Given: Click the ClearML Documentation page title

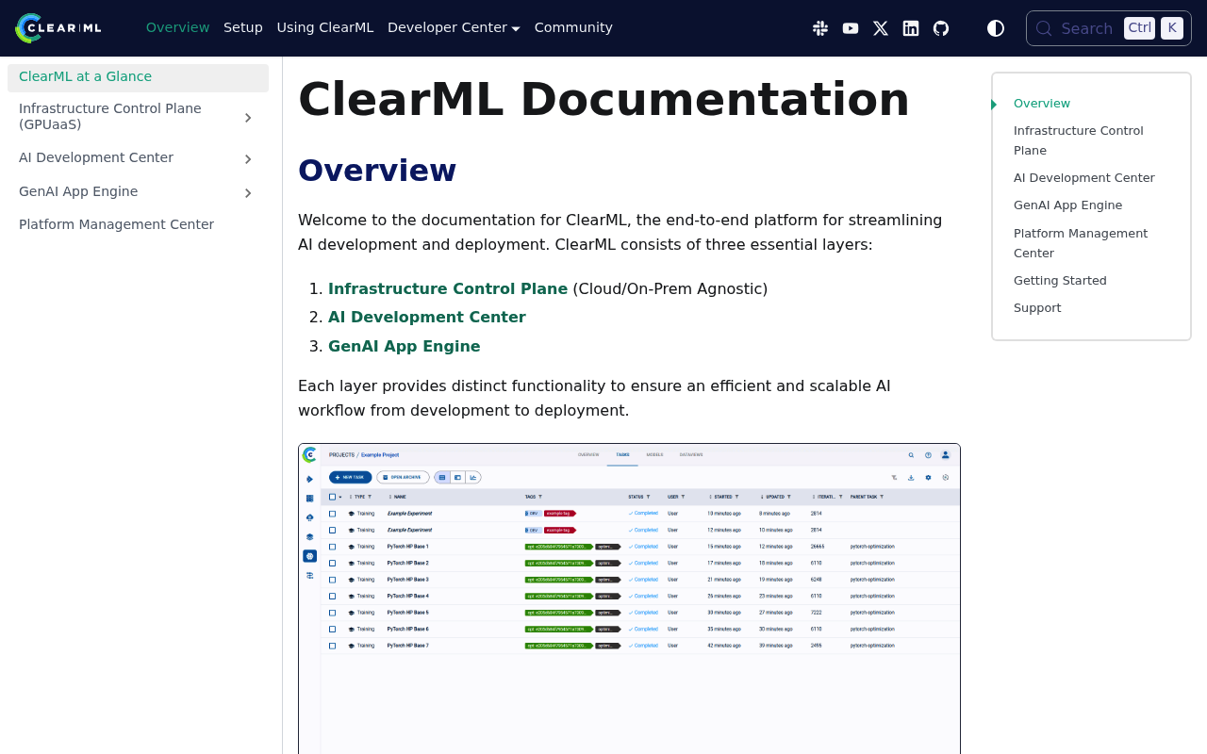Looking at the screenshot, I should pyautogui.click(x=603, y=100).
